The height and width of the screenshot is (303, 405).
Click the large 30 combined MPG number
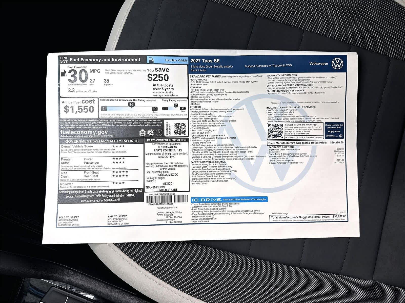[x=78, y=76]
